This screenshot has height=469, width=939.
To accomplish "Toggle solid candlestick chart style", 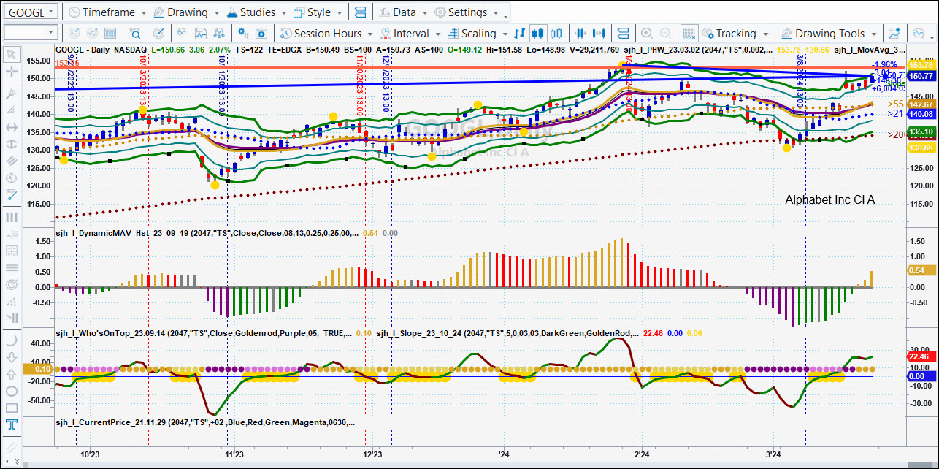I will 538,34.
